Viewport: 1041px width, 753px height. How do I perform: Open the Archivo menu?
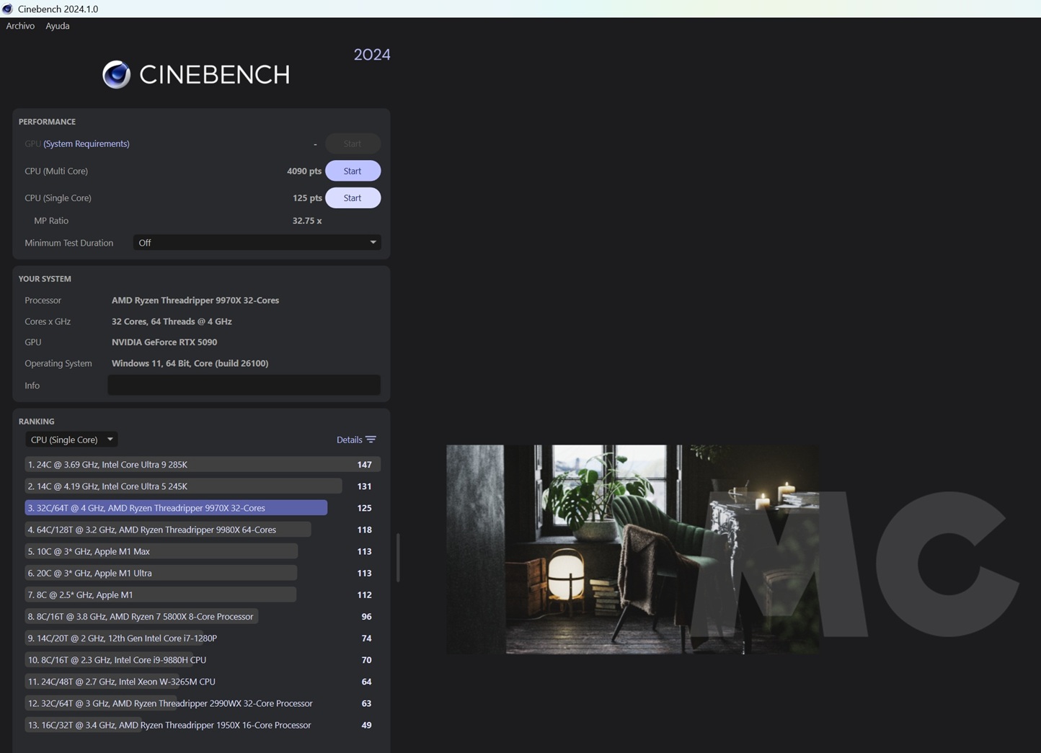coord(20,26)
